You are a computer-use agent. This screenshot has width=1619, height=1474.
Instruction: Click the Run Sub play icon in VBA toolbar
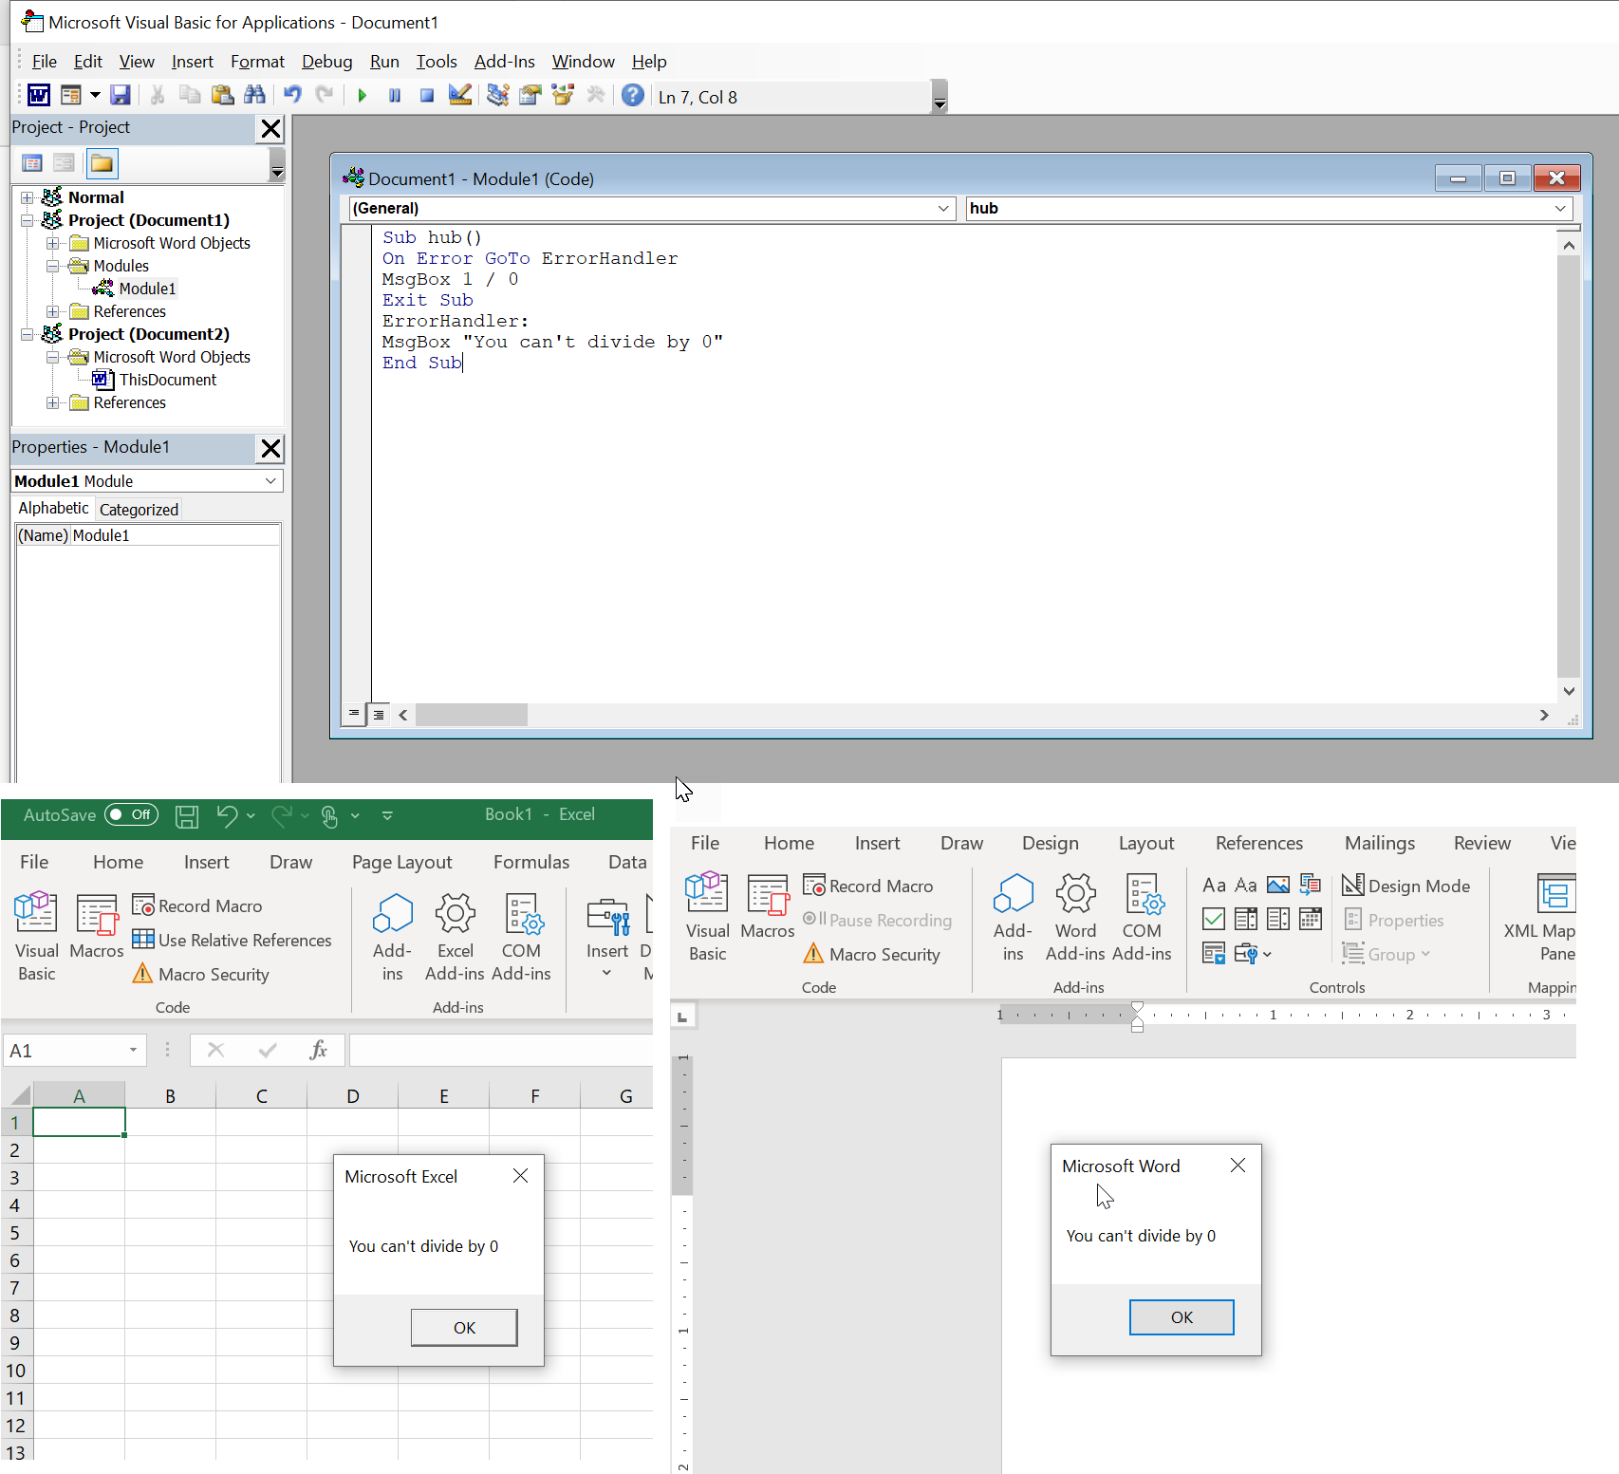pyautogui.click(x=362, y=95)
